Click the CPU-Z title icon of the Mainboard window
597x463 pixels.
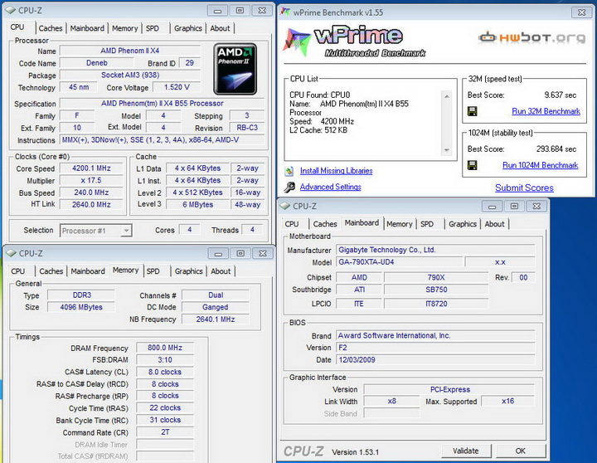click(284, 206)
